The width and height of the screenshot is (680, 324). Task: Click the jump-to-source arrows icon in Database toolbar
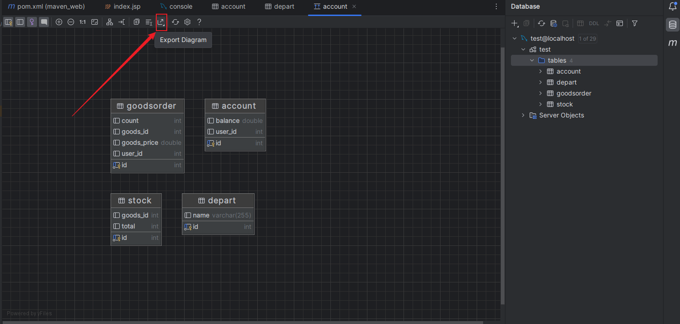coord(608,23)
